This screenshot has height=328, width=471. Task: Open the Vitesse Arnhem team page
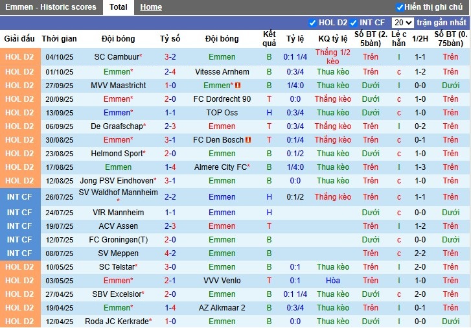(222, 72)
